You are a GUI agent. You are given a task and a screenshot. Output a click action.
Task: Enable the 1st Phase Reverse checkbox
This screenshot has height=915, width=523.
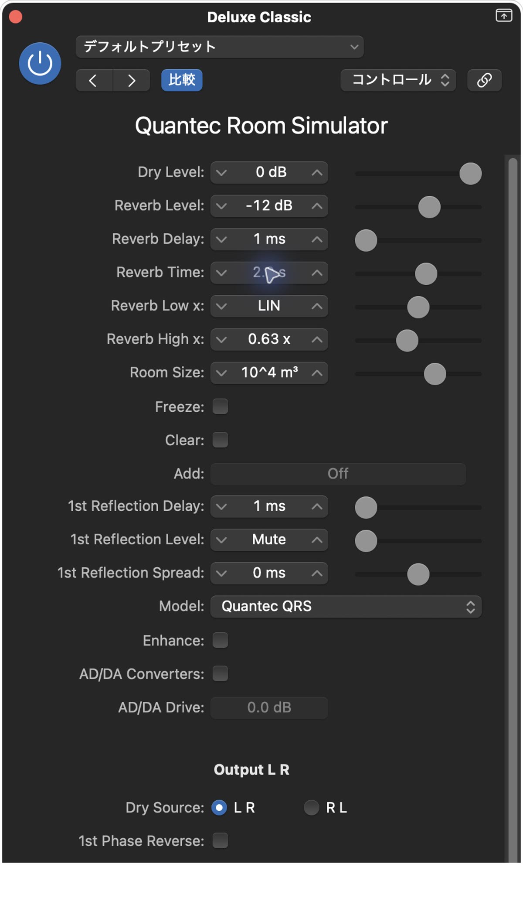[x=220, y=840]
